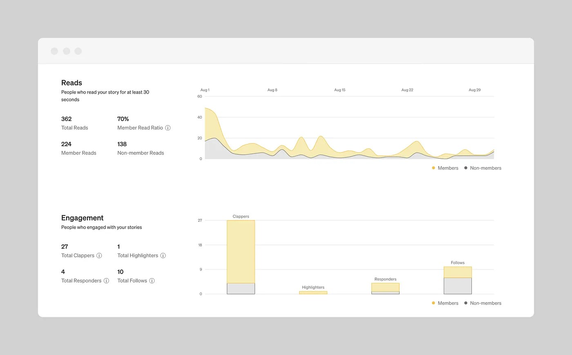Click the 224 Member Reads value

pyautogui.click(x=66, y=144)
